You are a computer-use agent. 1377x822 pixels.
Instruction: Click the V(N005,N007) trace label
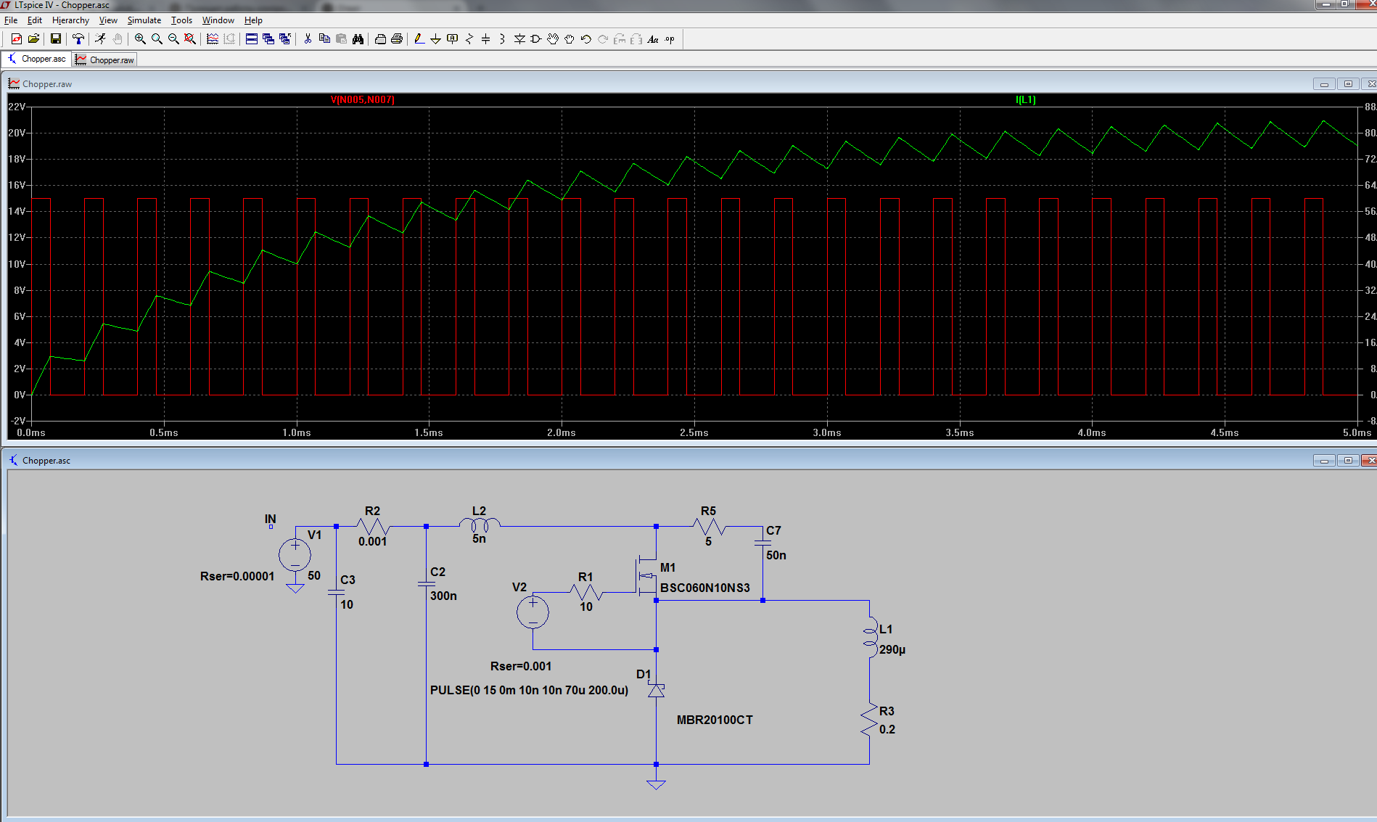coord(362,100)
